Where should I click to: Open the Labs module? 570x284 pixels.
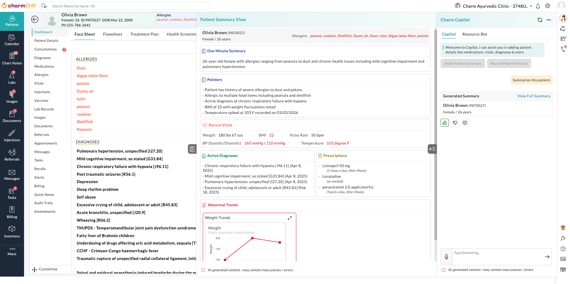[12, 78]
